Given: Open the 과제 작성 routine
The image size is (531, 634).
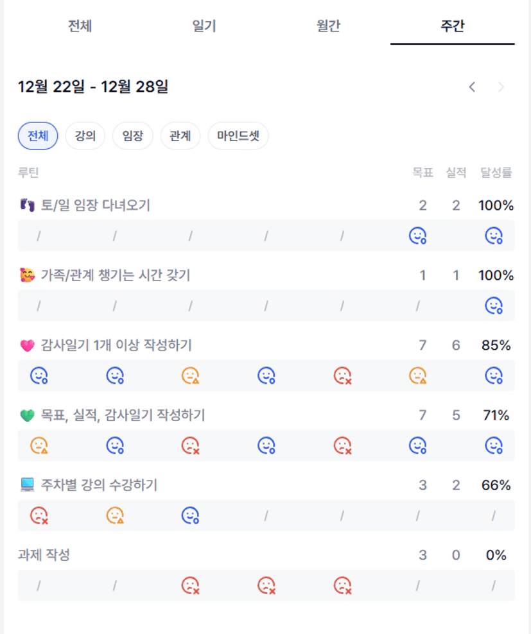Looking at the screenshot, I should point(44,555).
